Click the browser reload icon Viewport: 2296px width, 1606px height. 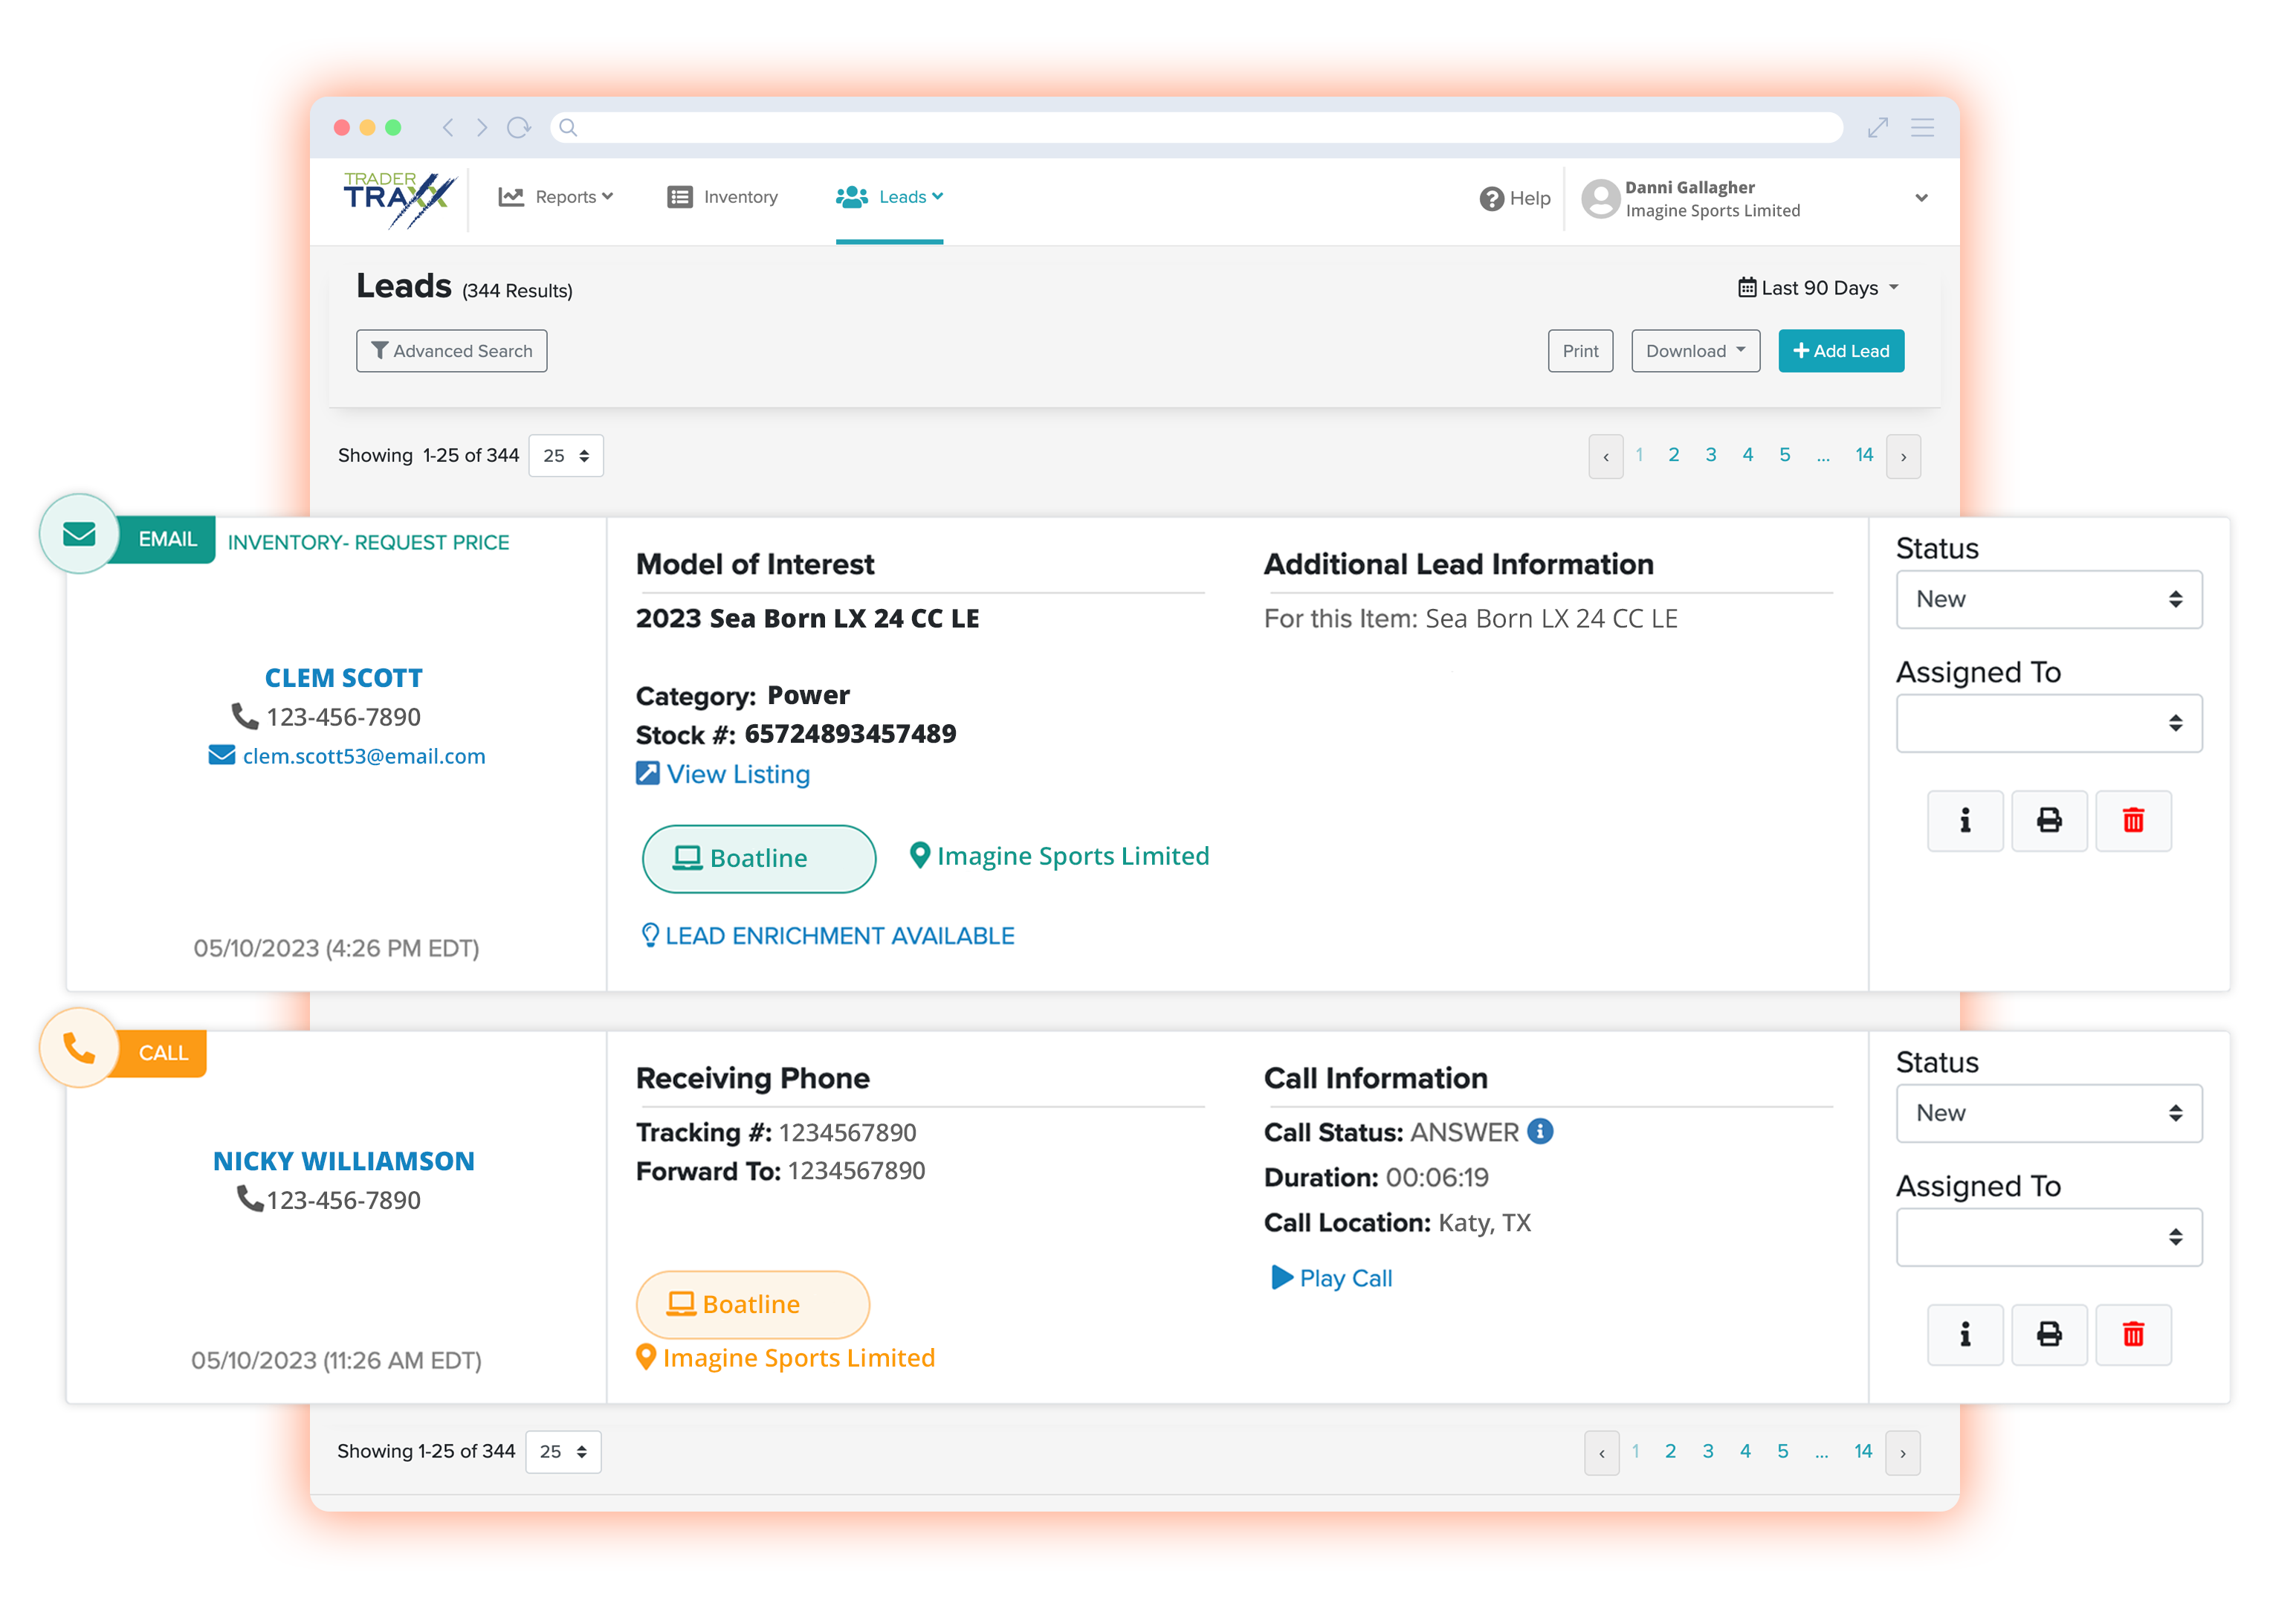pyautogui.click(x=518, y=127)
